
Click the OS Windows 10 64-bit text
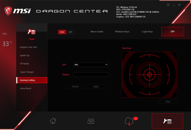[127, 7]
